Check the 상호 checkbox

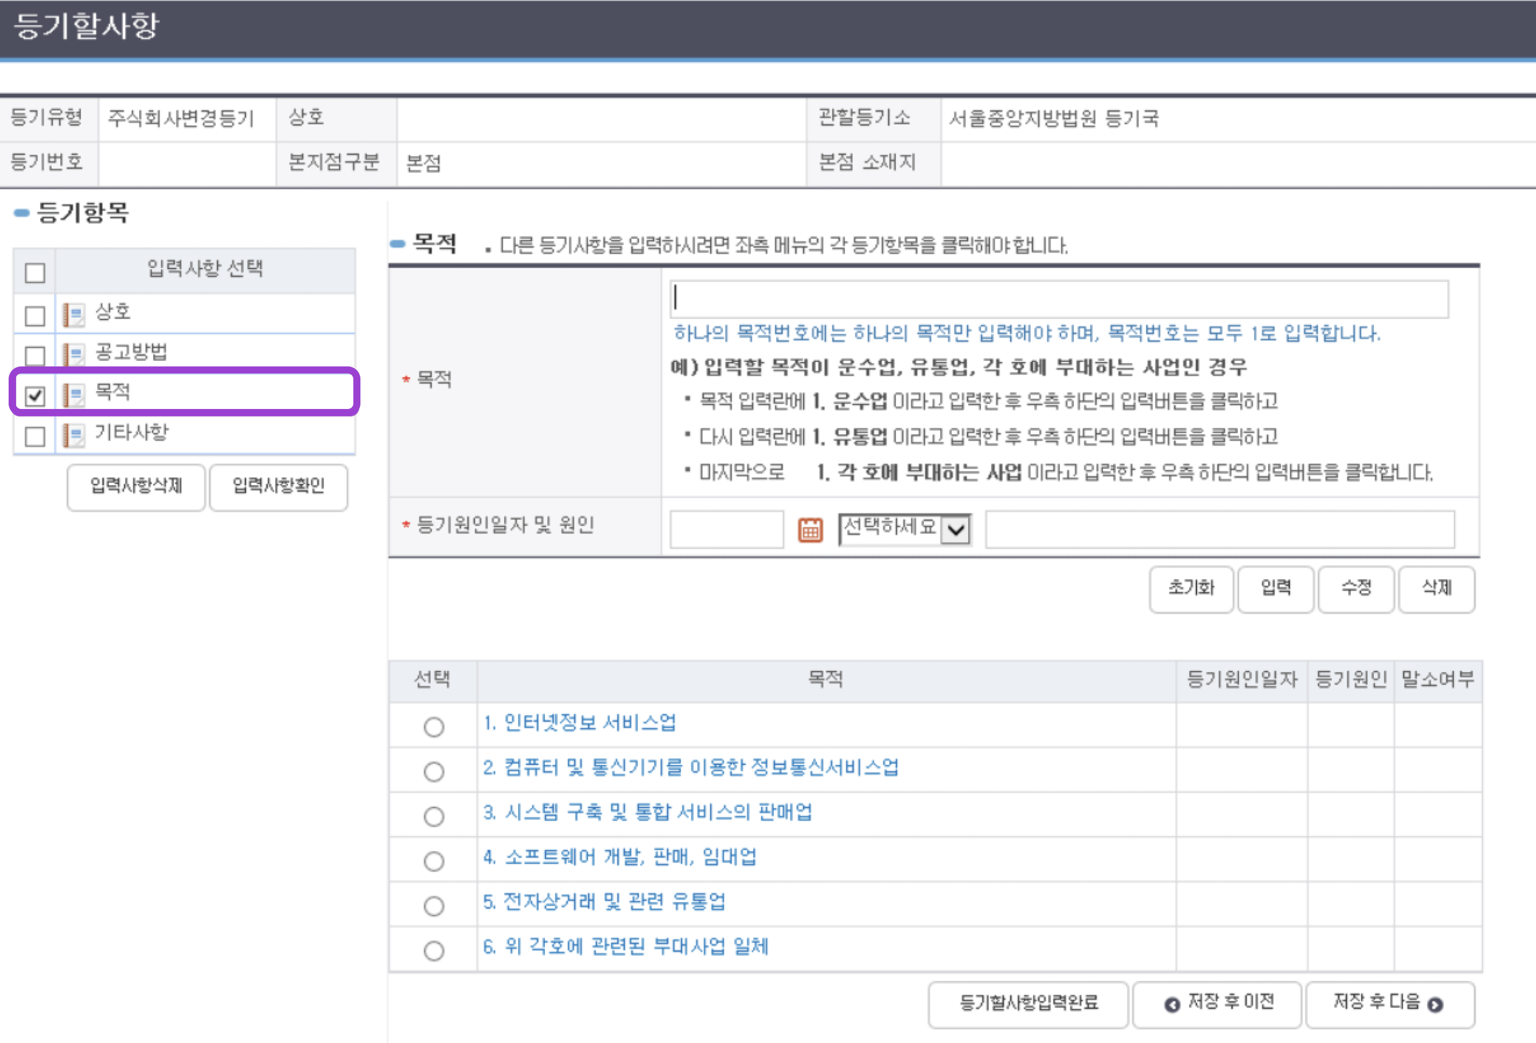point(35,315)
